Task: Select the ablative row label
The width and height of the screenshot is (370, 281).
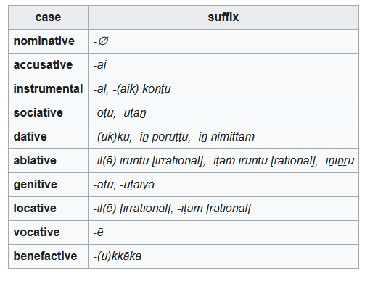Action: (x=35, y=161)
